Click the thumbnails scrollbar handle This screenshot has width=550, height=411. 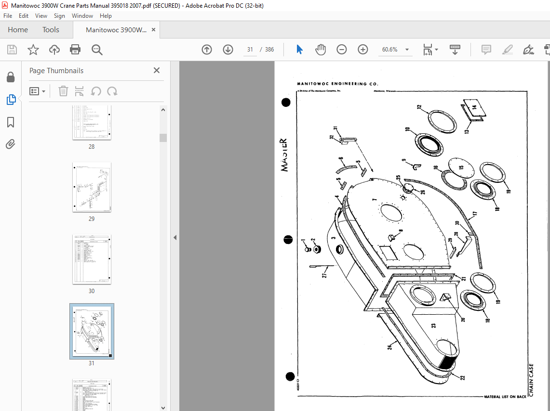point(163,138)
